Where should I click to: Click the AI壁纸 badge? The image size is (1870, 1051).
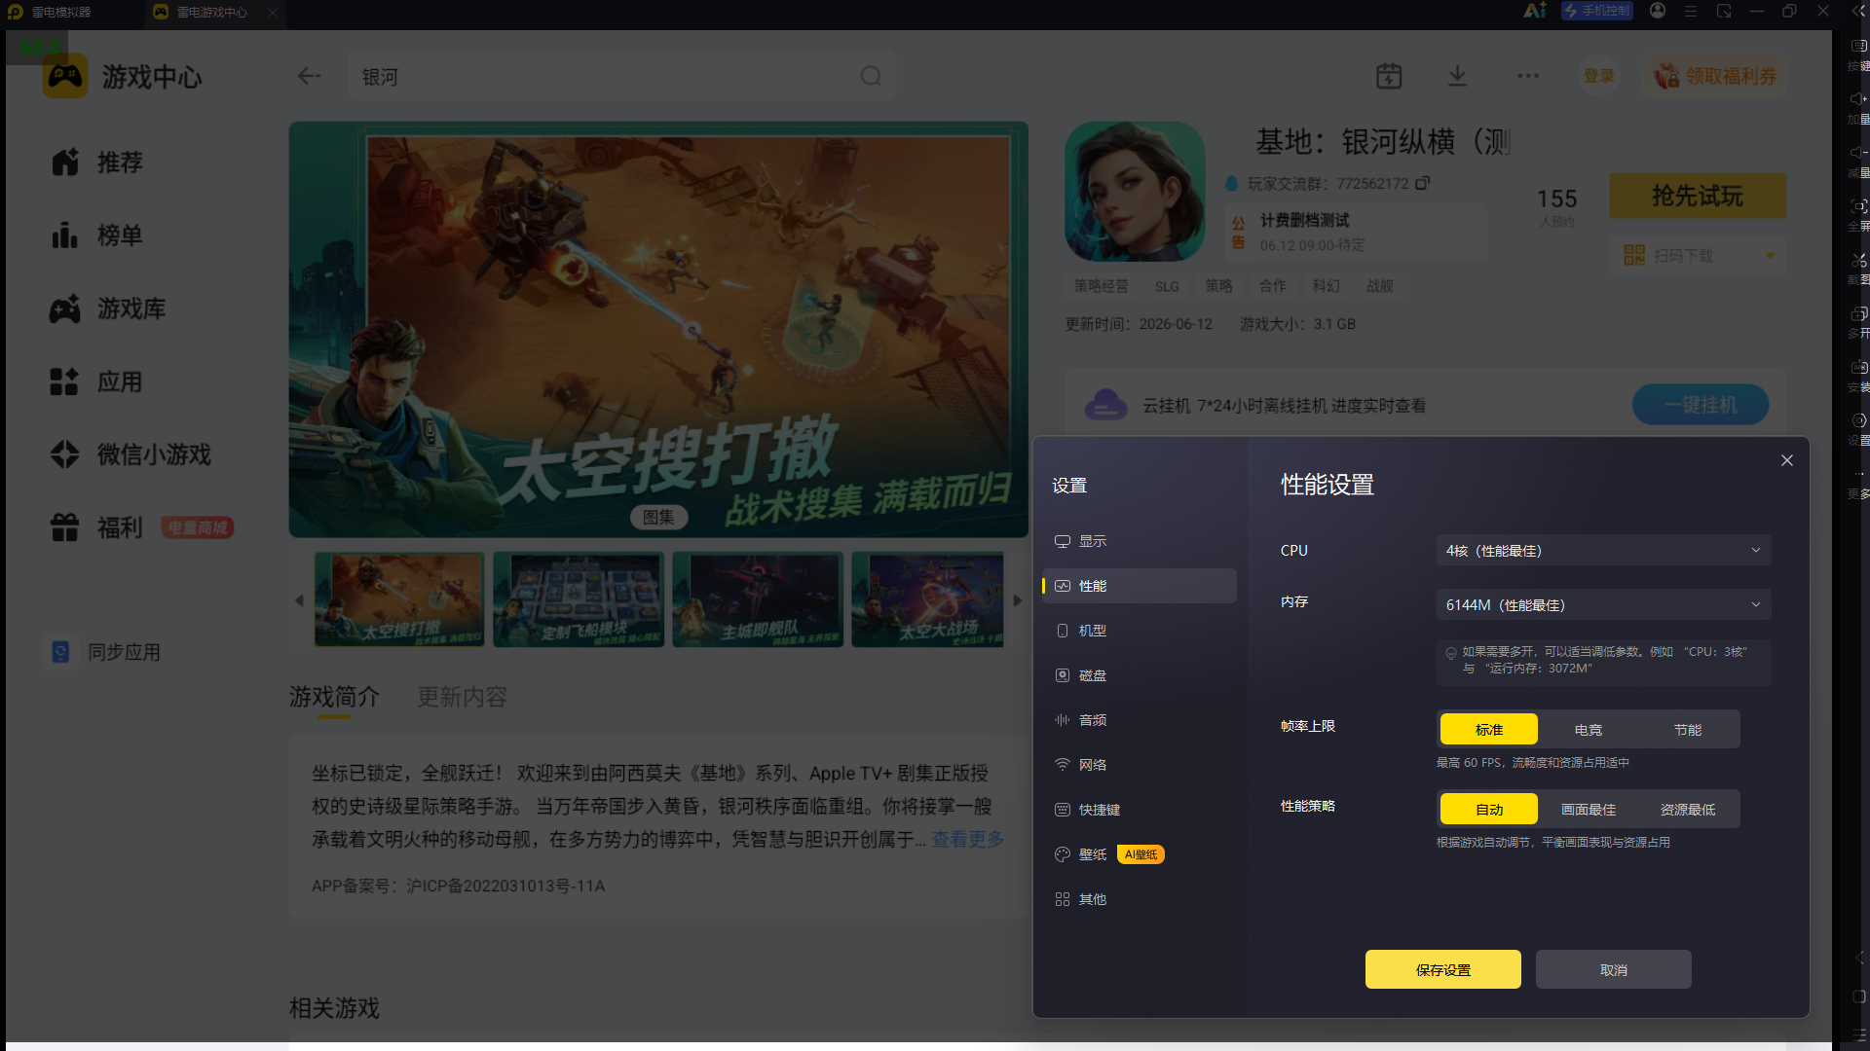1141,854
